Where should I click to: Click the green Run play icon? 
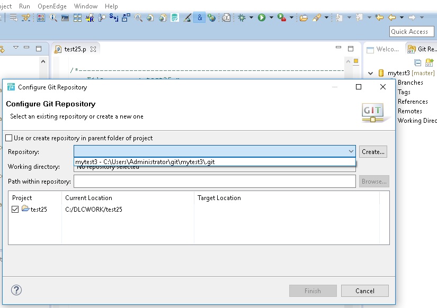[x=262, y=17]
